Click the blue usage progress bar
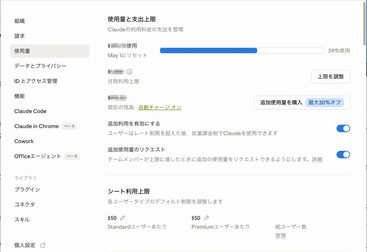This screenshot has width=367, height=252. [208, 51]
